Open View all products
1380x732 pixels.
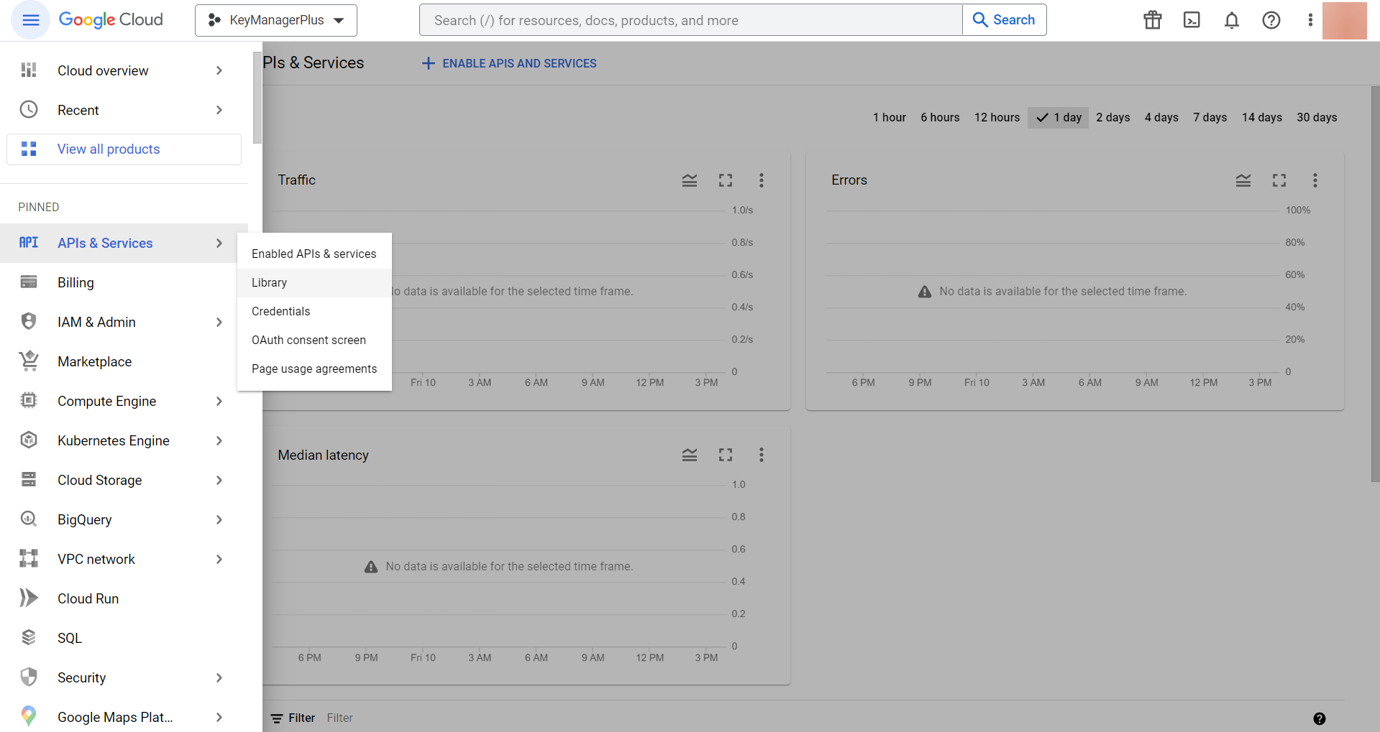click(108, 149)
